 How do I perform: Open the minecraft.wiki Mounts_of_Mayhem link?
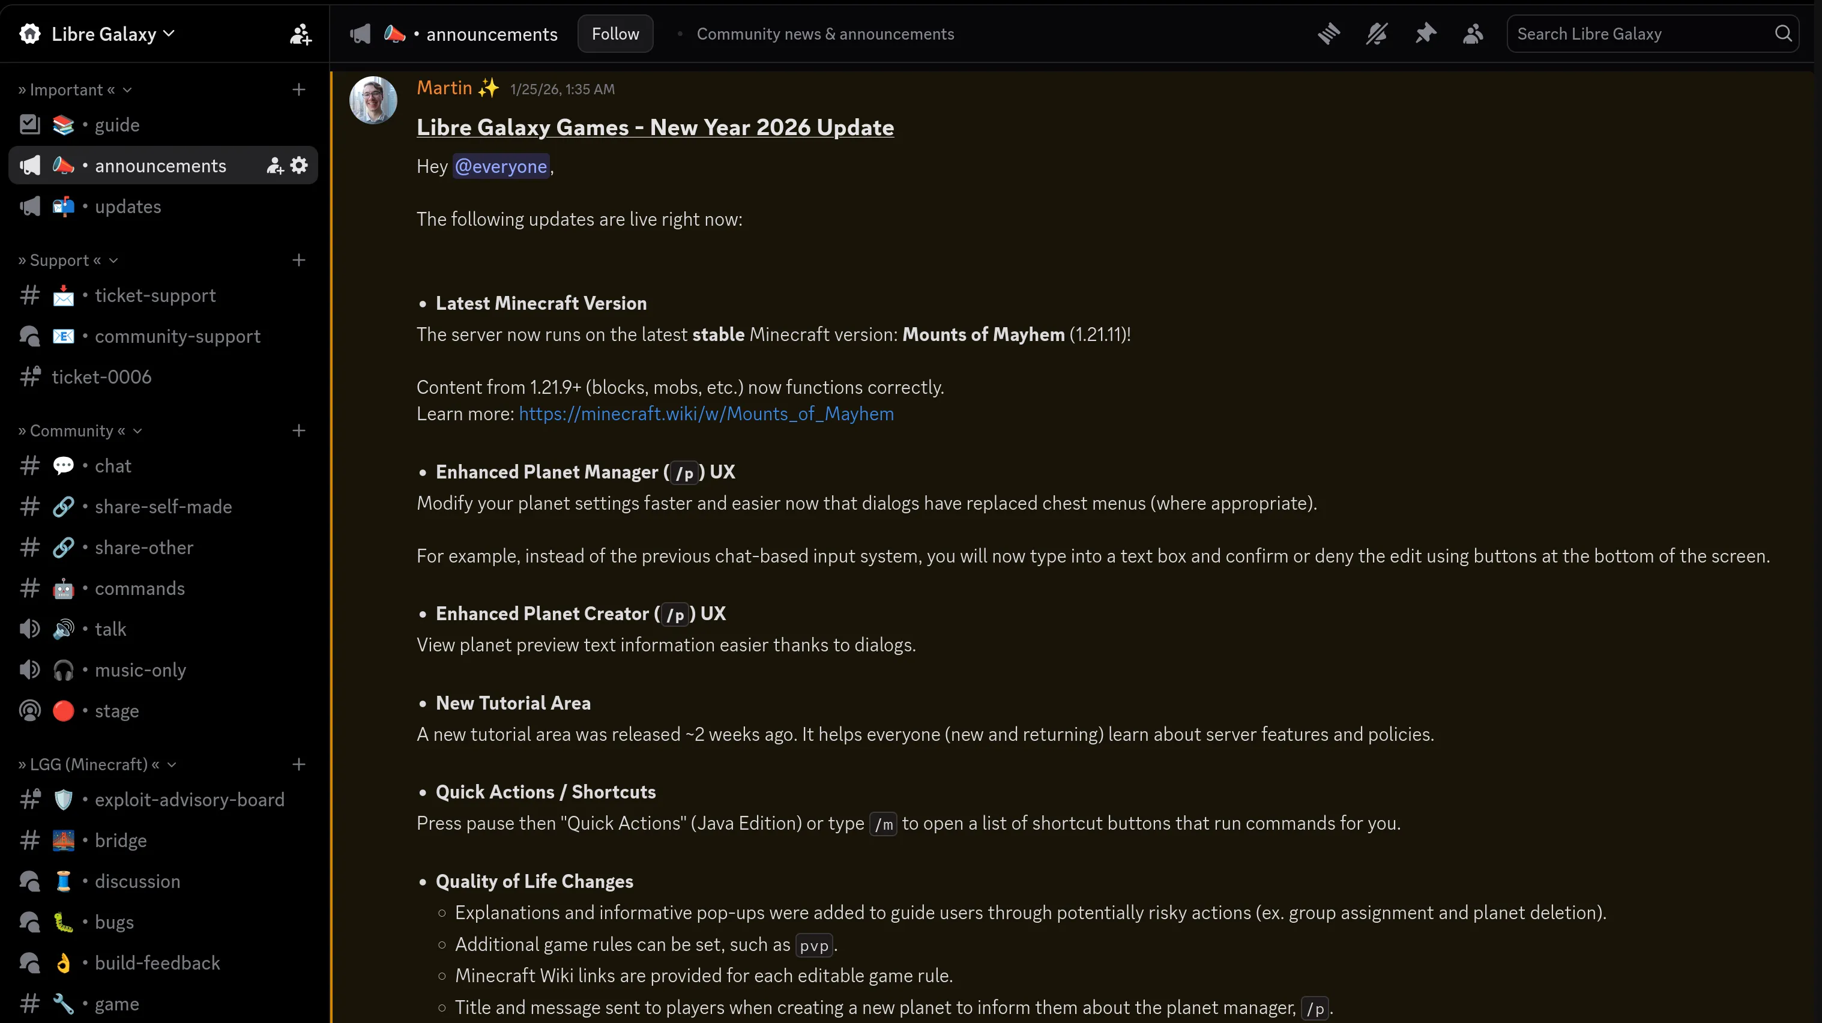coord(706,414)
